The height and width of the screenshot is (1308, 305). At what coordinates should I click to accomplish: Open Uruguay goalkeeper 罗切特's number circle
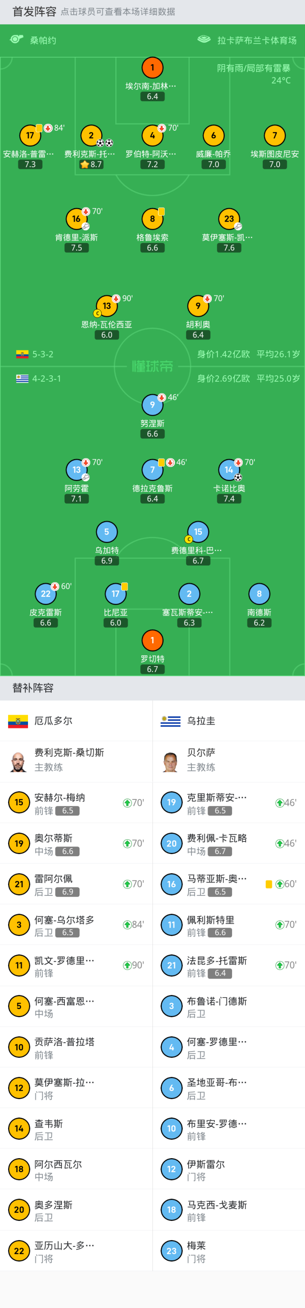pyautogui.click(x=152, y=640)
